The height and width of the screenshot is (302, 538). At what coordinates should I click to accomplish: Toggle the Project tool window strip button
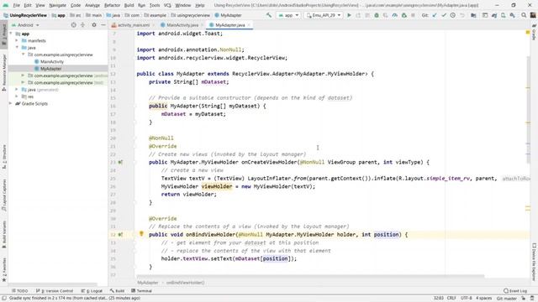point(3,34)
